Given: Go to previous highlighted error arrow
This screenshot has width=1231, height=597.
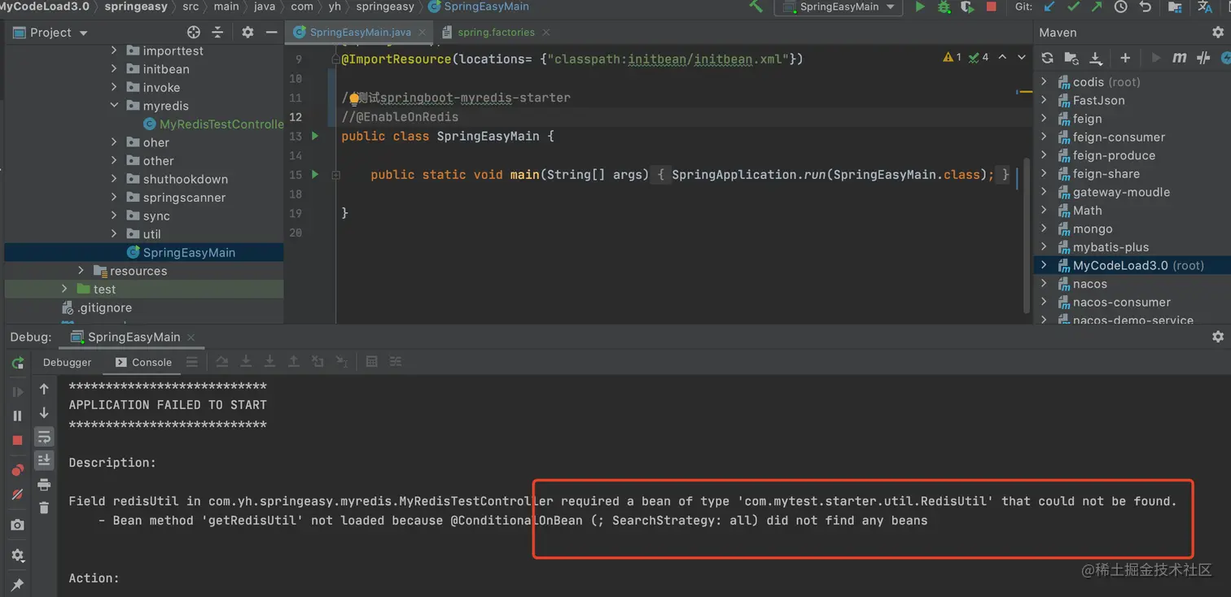Looking at the screenshot, I should click(x=1002, y=58).
